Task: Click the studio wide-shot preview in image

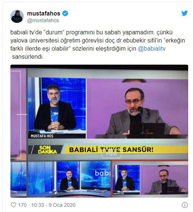Action: (x=69, y=179)
